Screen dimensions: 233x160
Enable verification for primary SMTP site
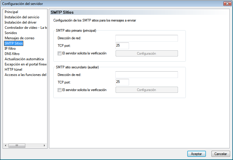pyautogui.click(x=59, y=54)
